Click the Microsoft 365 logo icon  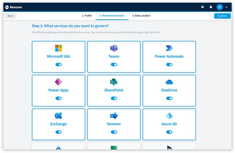pos(59,48)
